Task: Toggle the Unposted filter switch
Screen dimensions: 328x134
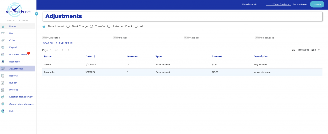Action: pyautogui.click(x=45, y=38)
